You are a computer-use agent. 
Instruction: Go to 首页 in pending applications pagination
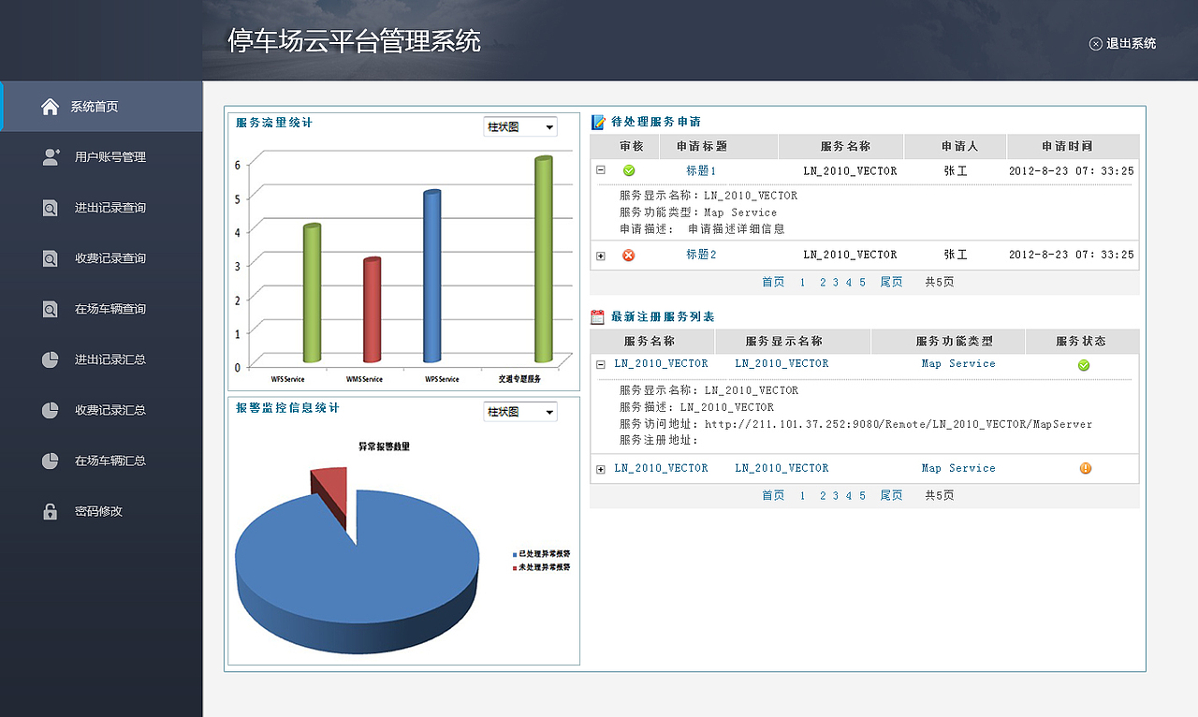pyautogui.click(x=773, y=282)
